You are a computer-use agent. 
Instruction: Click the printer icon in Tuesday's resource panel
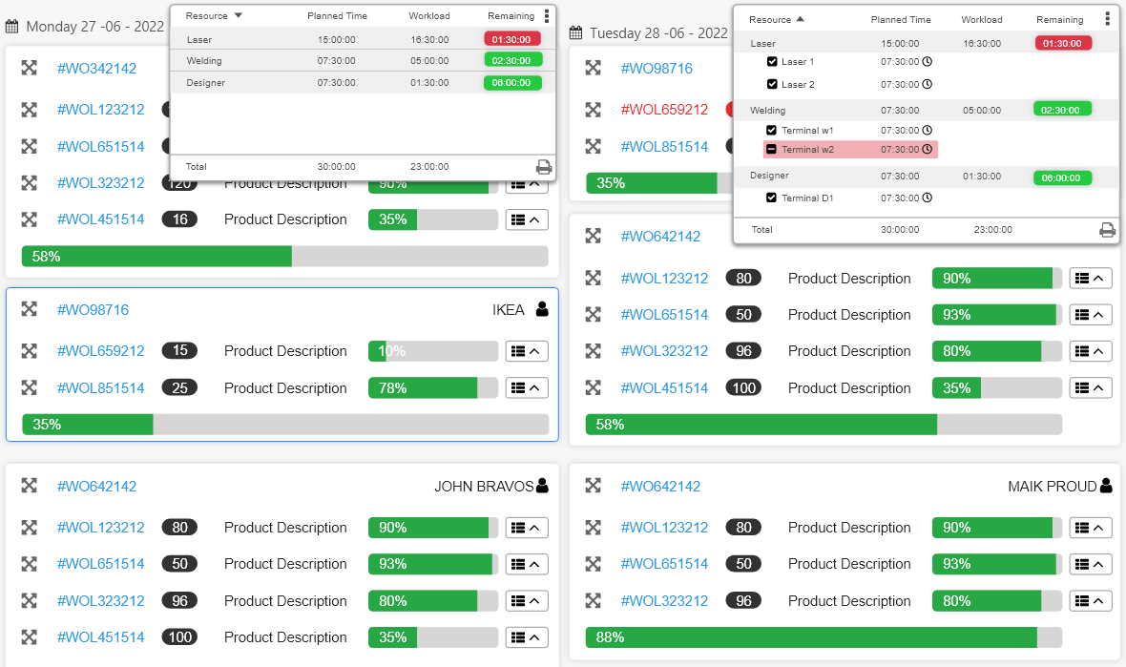click(1107, 230)
